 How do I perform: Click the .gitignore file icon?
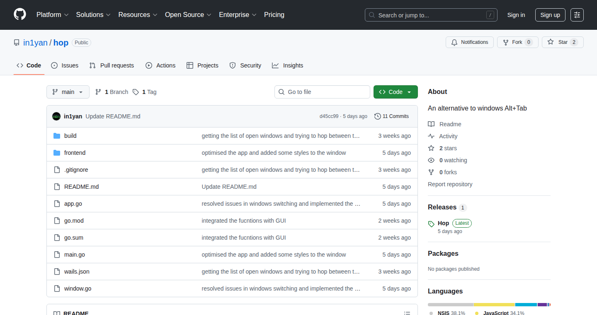point(57,170)
